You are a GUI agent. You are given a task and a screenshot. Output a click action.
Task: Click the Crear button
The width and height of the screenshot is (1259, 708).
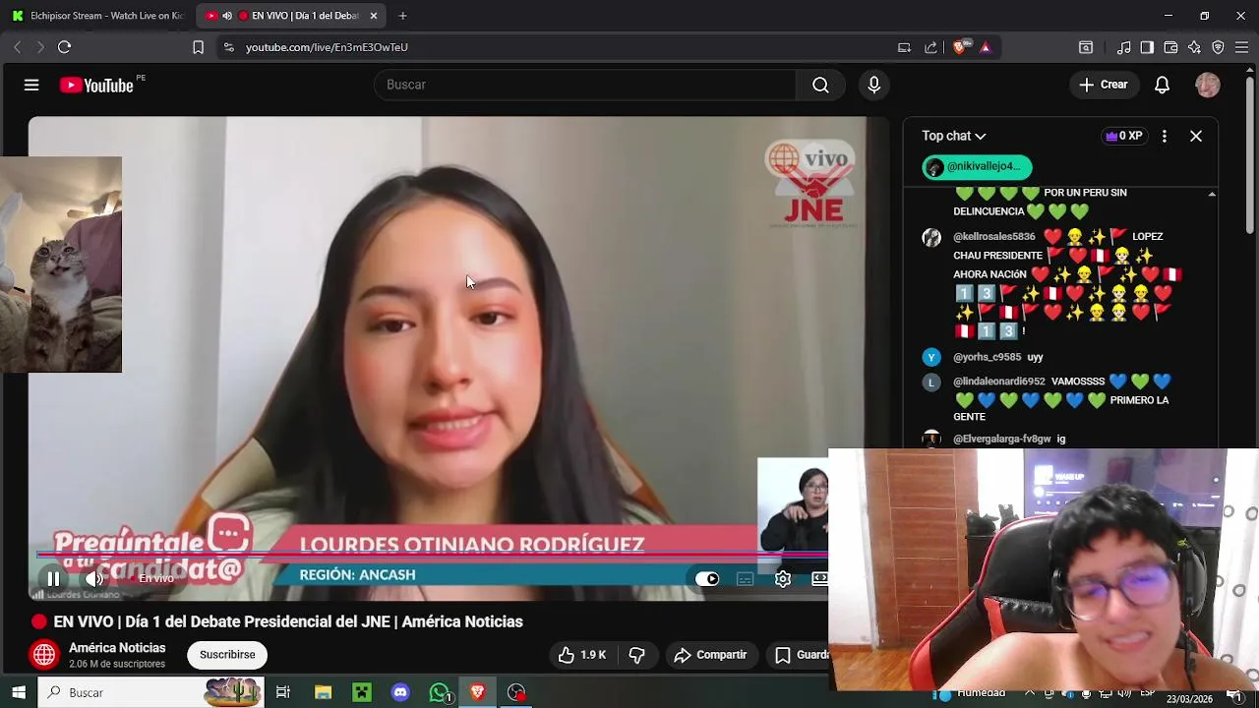click(1103, 85)
